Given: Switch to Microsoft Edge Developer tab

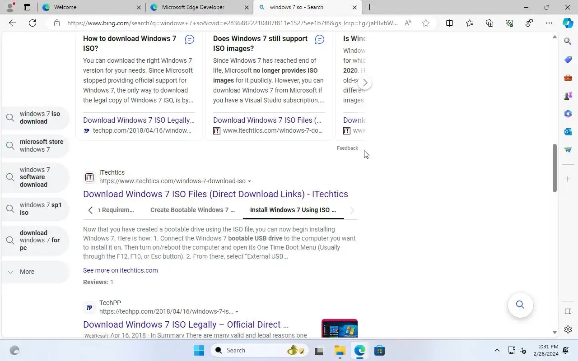Looking at the screenshot, I should pos(199,7).
